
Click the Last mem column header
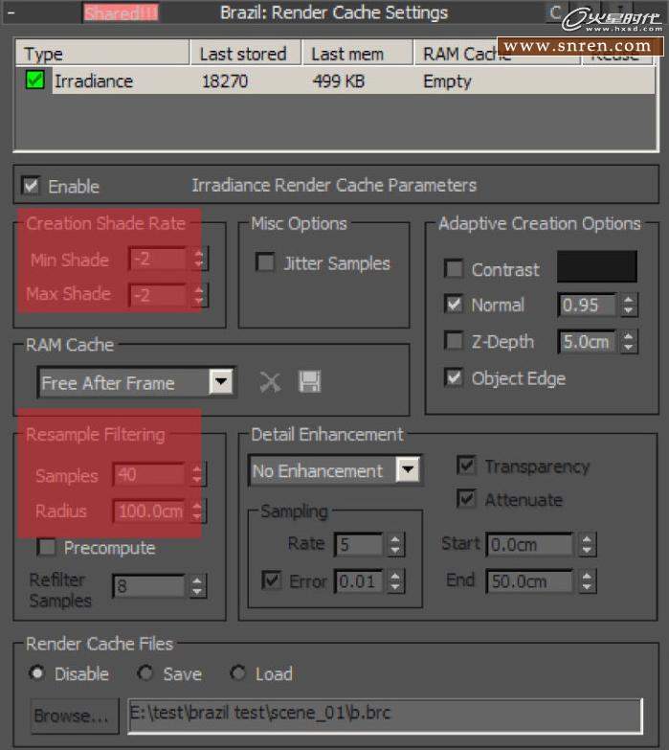[357, 54]
